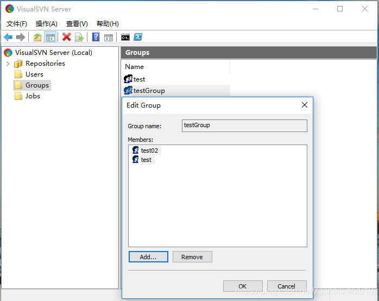Click the Users folder icon
Screen dimensions: 379x301
[18, 74]
